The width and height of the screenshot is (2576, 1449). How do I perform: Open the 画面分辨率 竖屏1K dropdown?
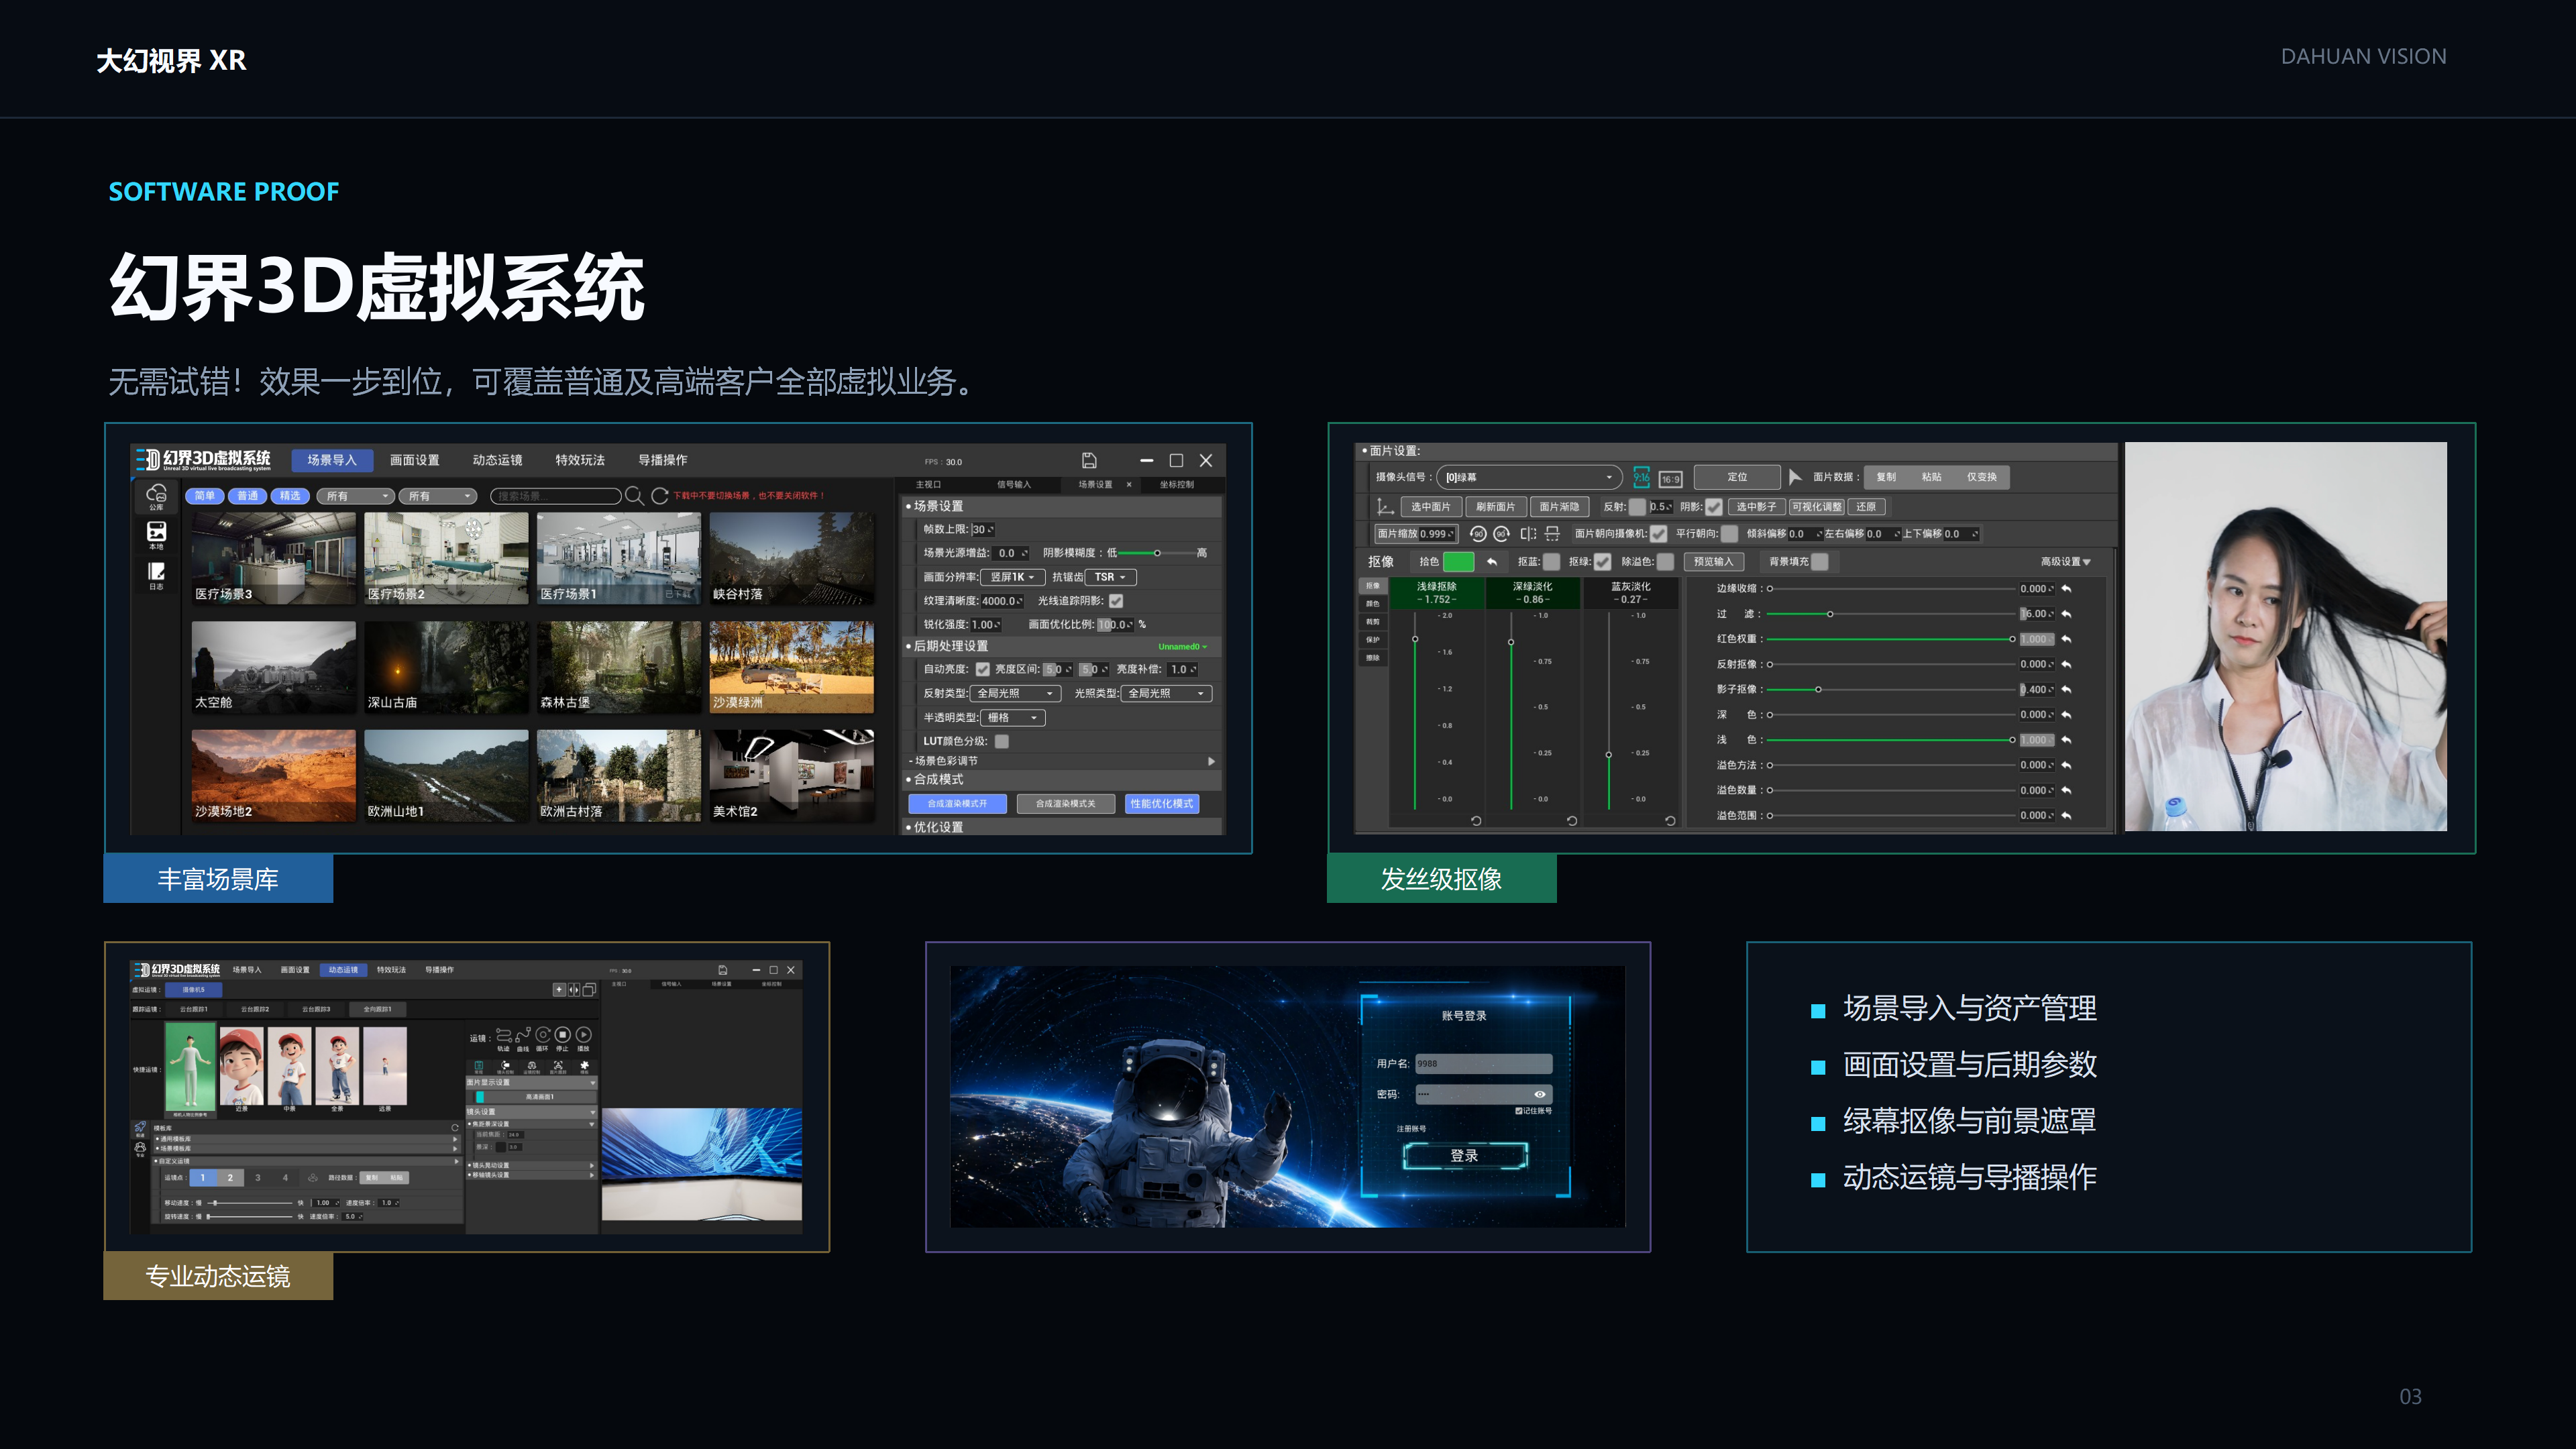[x=1012, y=577]
